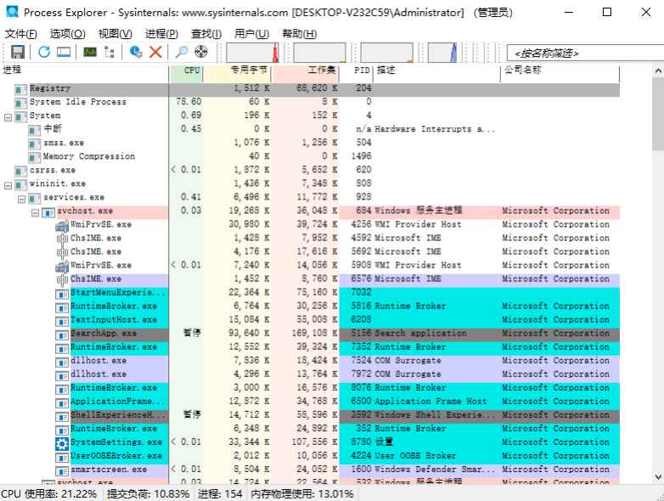Sort by the CPU column header
The image size is (664, 501).
(186, 74)
